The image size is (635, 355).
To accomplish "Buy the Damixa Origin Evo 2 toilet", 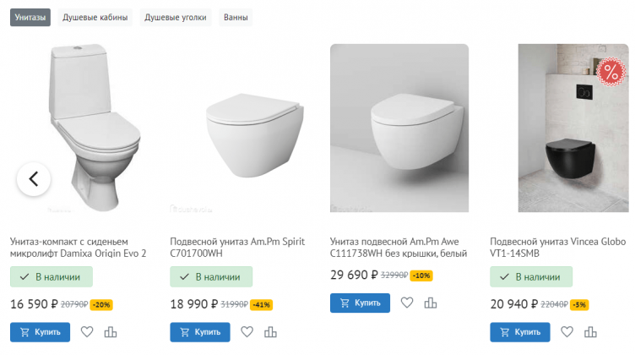I will tap(40, 332).
